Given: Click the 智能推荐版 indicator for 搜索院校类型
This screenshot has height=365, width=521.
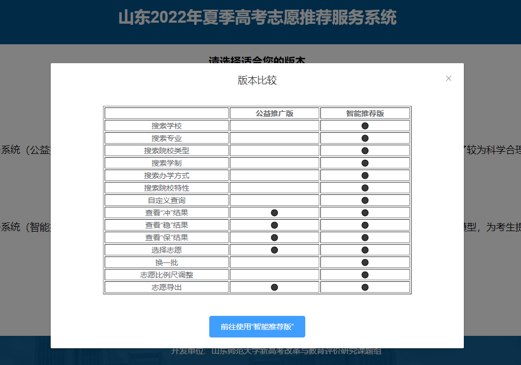Looking at the screenshot, I should [x=365, y=150].
